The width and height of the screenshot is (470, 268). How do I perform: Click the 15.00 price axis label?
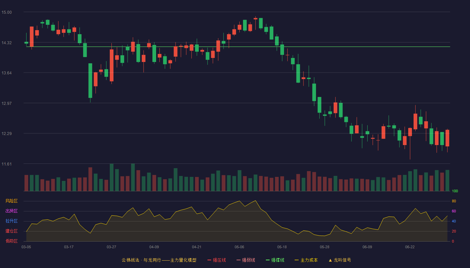click(6, 12)
